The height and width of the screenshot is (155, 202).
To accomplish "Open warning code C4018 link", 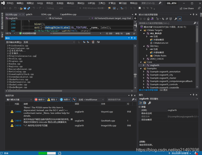I will coord(18,126).
